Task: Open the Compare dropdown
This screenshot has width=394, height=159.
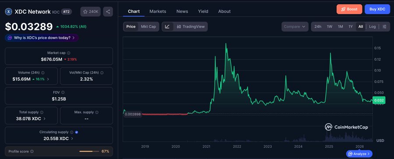Action: pyautogui.click(x=295, y=27)
